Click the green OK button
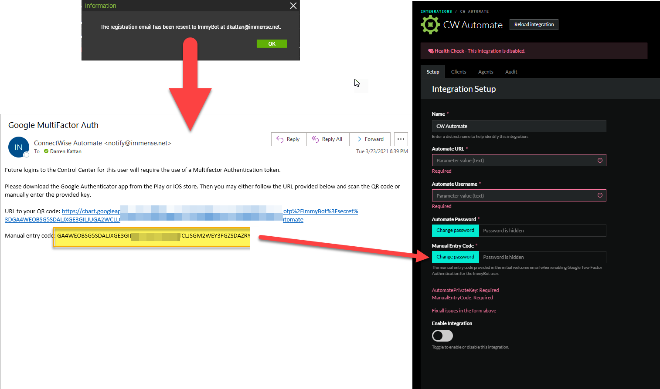 tap(272, 44)
